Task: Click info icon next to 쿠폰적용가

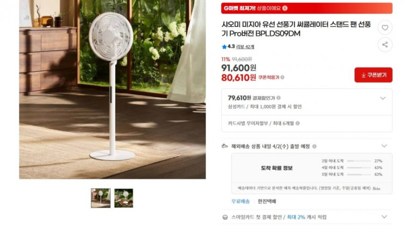Action: point(282,78)
